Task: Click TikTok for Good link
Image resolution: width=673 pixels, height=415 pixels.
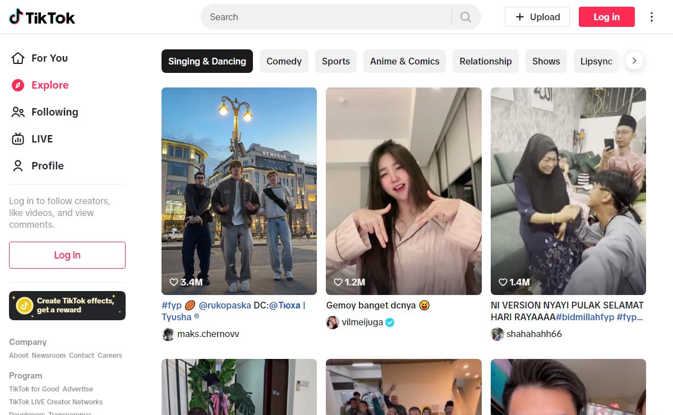Action: click(x=34, y=389)
